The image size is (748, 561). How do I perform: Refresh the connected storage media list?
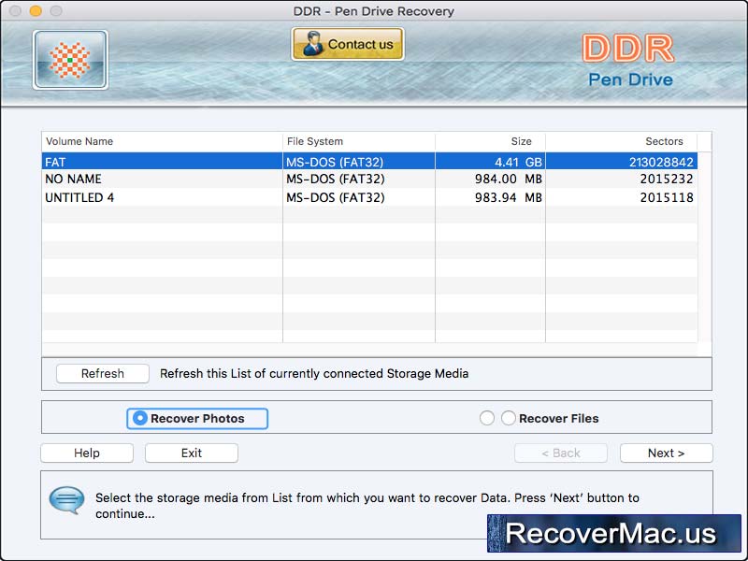[x=102, y=373]
